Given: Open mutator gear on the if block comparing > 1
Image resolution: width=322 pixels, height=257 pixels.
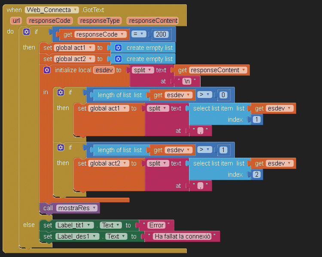Looking at the screenshot, I should pos(61,147).
